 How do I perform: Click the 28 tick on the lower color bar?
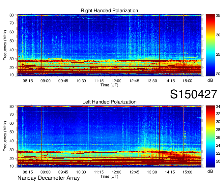pyautogui.click(x=218, y=130)
